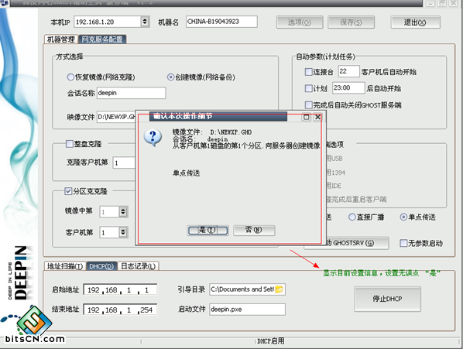The image size is (463, 349).
Task: Switch to the 网克服务配置 tab
Action: click(102, 39)
